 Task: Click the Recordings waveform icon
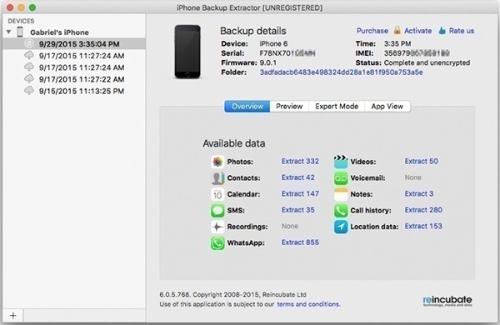pyautogui.click(x=217, y=227)
